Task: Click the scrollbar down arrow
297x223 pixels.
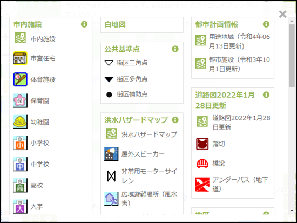Action: tap(292, 211)
